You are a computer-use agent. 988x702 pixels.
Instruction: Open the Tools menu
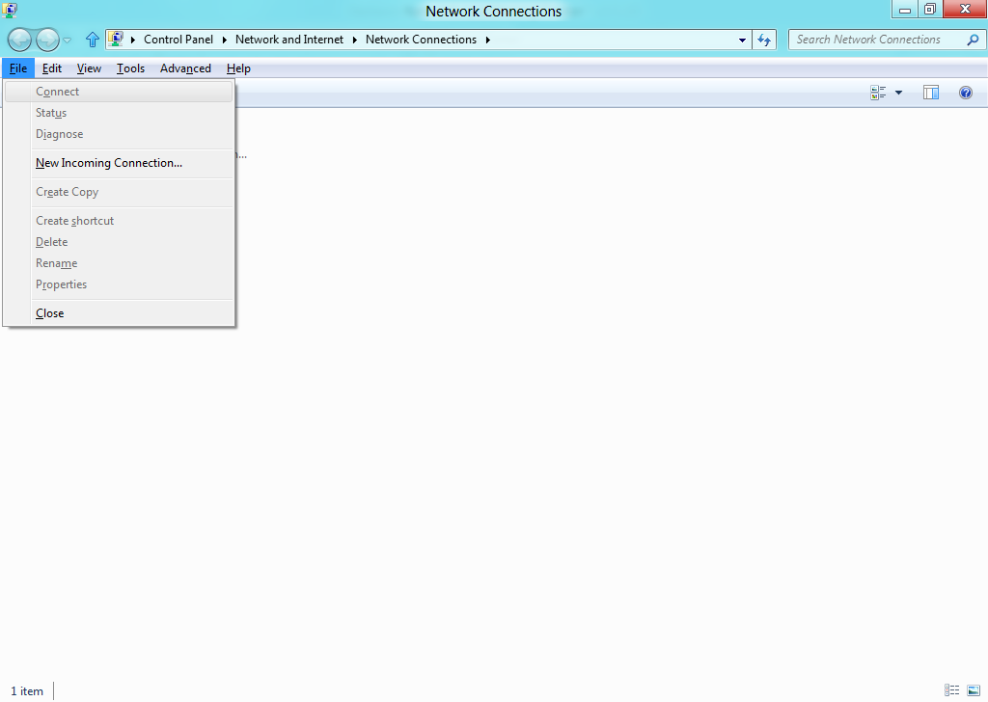[130, 68]
